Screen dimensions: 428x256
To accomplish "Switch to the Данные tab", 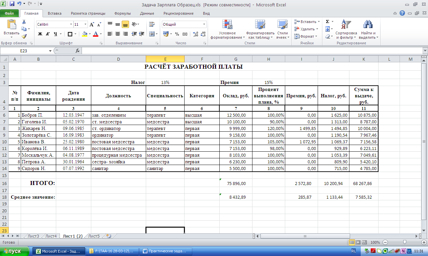I will 147,13.
